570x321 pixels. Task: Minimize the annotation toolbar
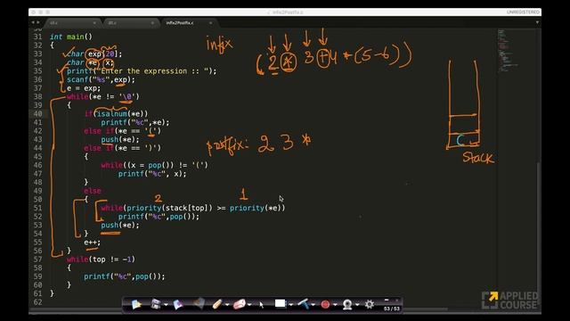(x=387, y=300)
